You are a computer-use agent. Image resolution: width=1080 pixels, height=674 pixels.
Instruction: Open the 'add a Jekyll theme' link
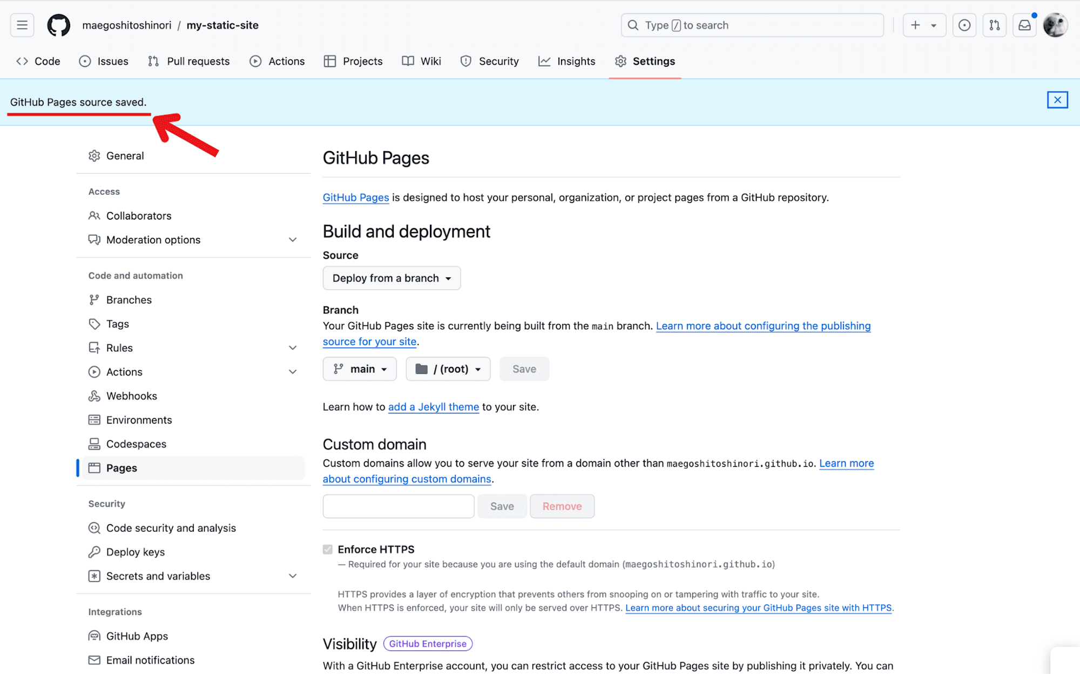click(x=434, y=407)
